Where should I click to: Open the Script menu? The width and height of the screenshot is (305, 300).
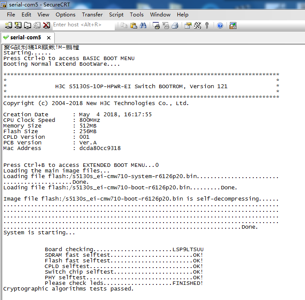coord(116,15)
